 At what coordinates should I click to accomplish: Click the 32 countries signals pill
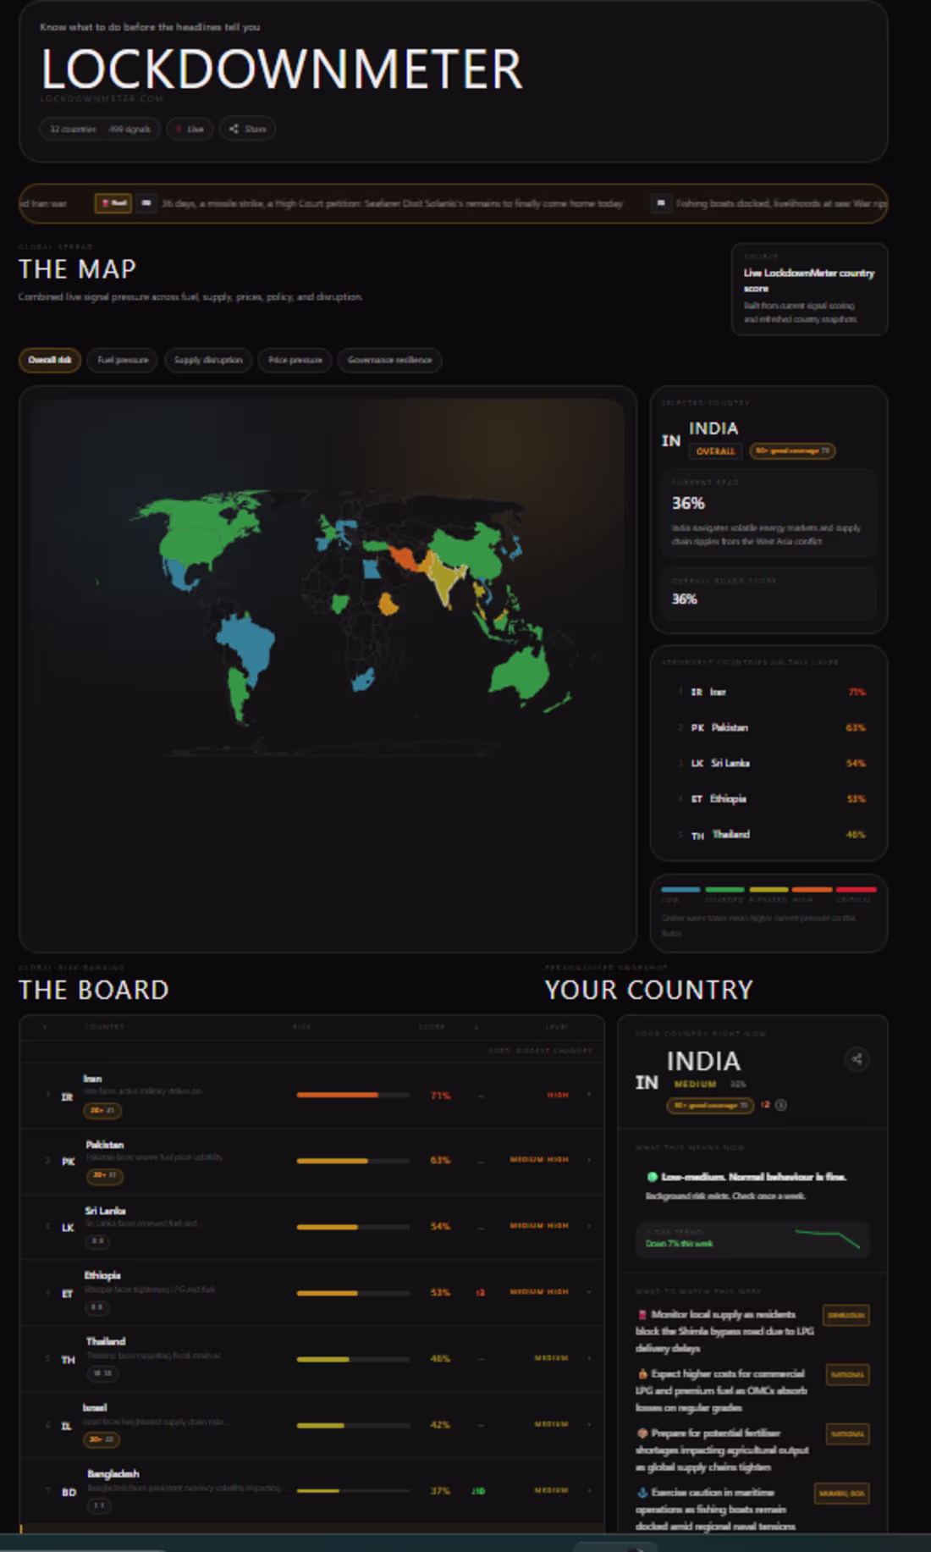point(100,129)
